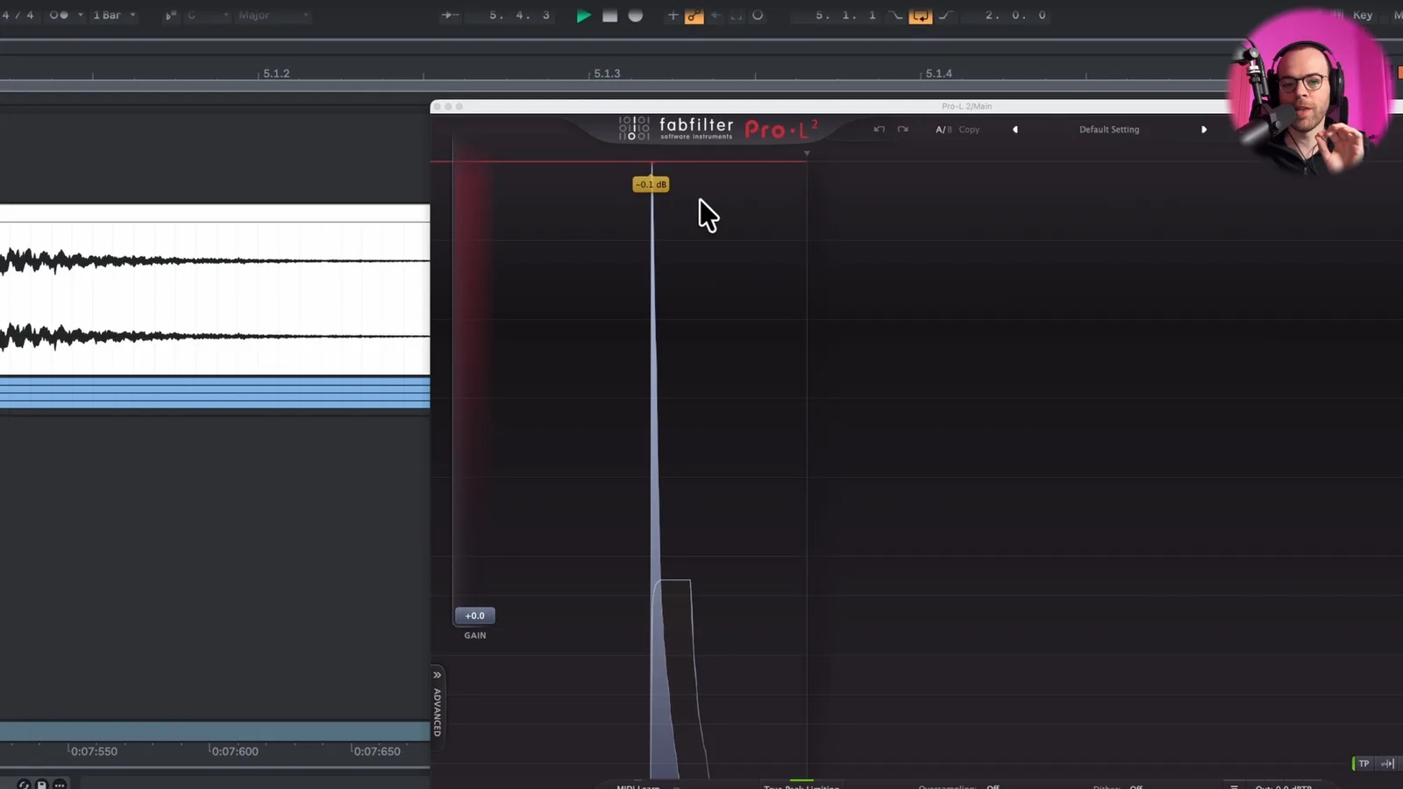Open the Major scale name dropdown
This screenshot has width=1403, height=789.
pos(273,16)
